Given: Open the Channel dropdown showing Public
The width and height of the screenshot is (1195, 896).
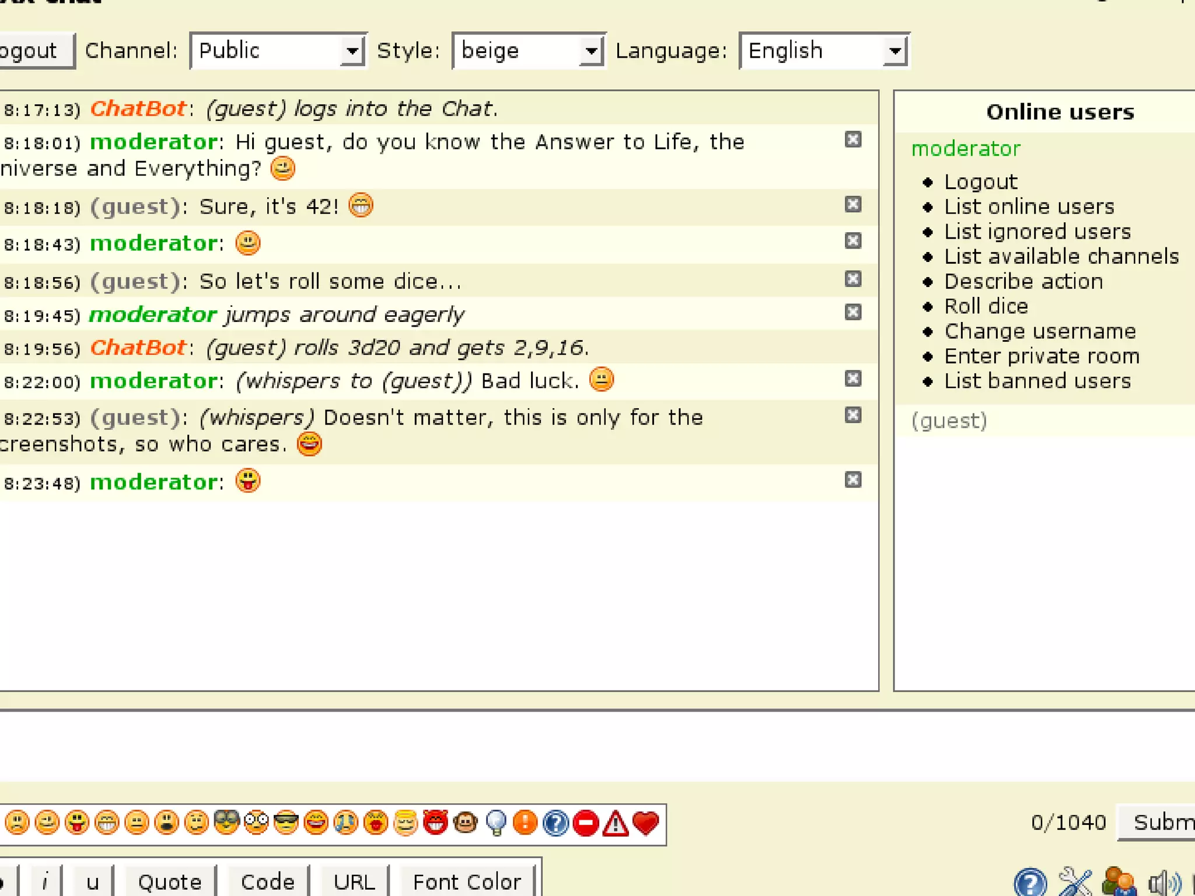Looking at the screenshot, I should click(278, 51).
